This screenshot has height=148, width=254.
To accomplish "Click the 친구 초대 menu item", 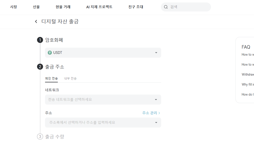I will click(x=135, y=7).
